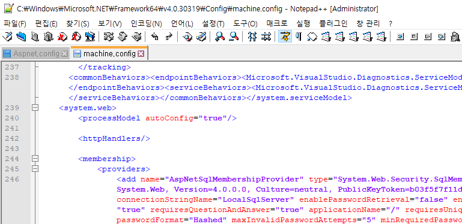Open Replace dialog from toolbar
This screenshot has width=462, height=224.
201,37
